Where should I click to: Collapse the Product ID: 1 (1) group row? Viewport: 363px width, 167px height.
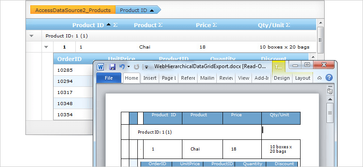(32, 36)
